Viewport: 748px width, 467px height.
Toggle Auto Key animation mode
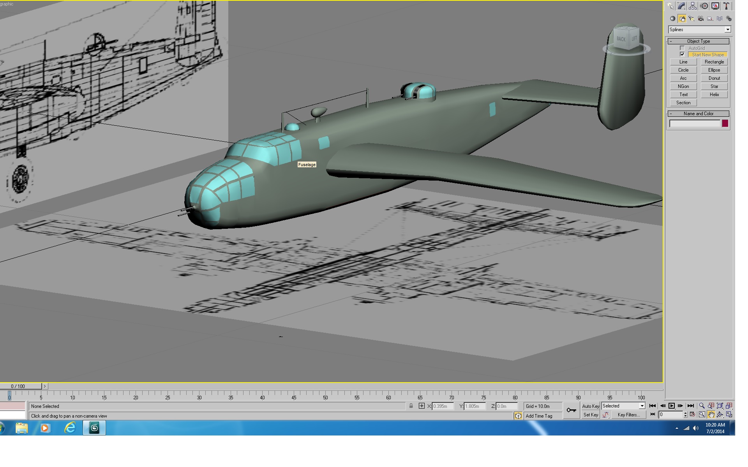pyautogui.click(x=591, y=406)
